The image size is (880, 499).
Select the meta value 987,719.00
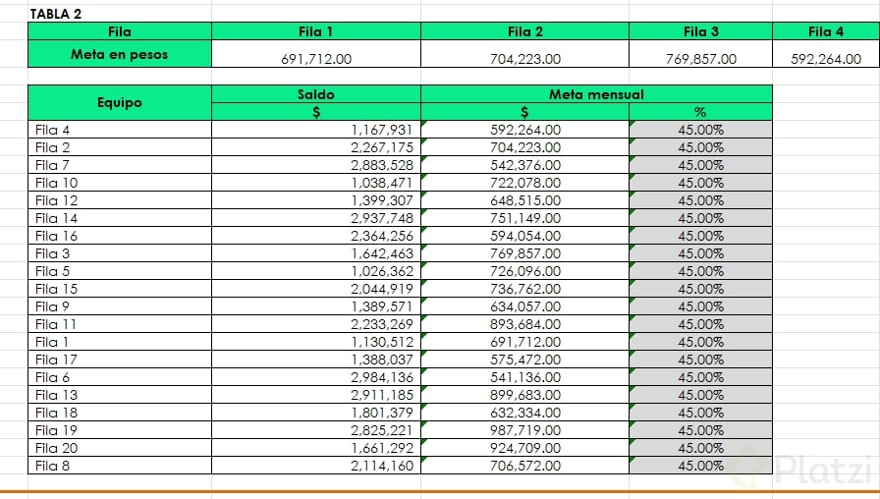[x=525, y=430]
